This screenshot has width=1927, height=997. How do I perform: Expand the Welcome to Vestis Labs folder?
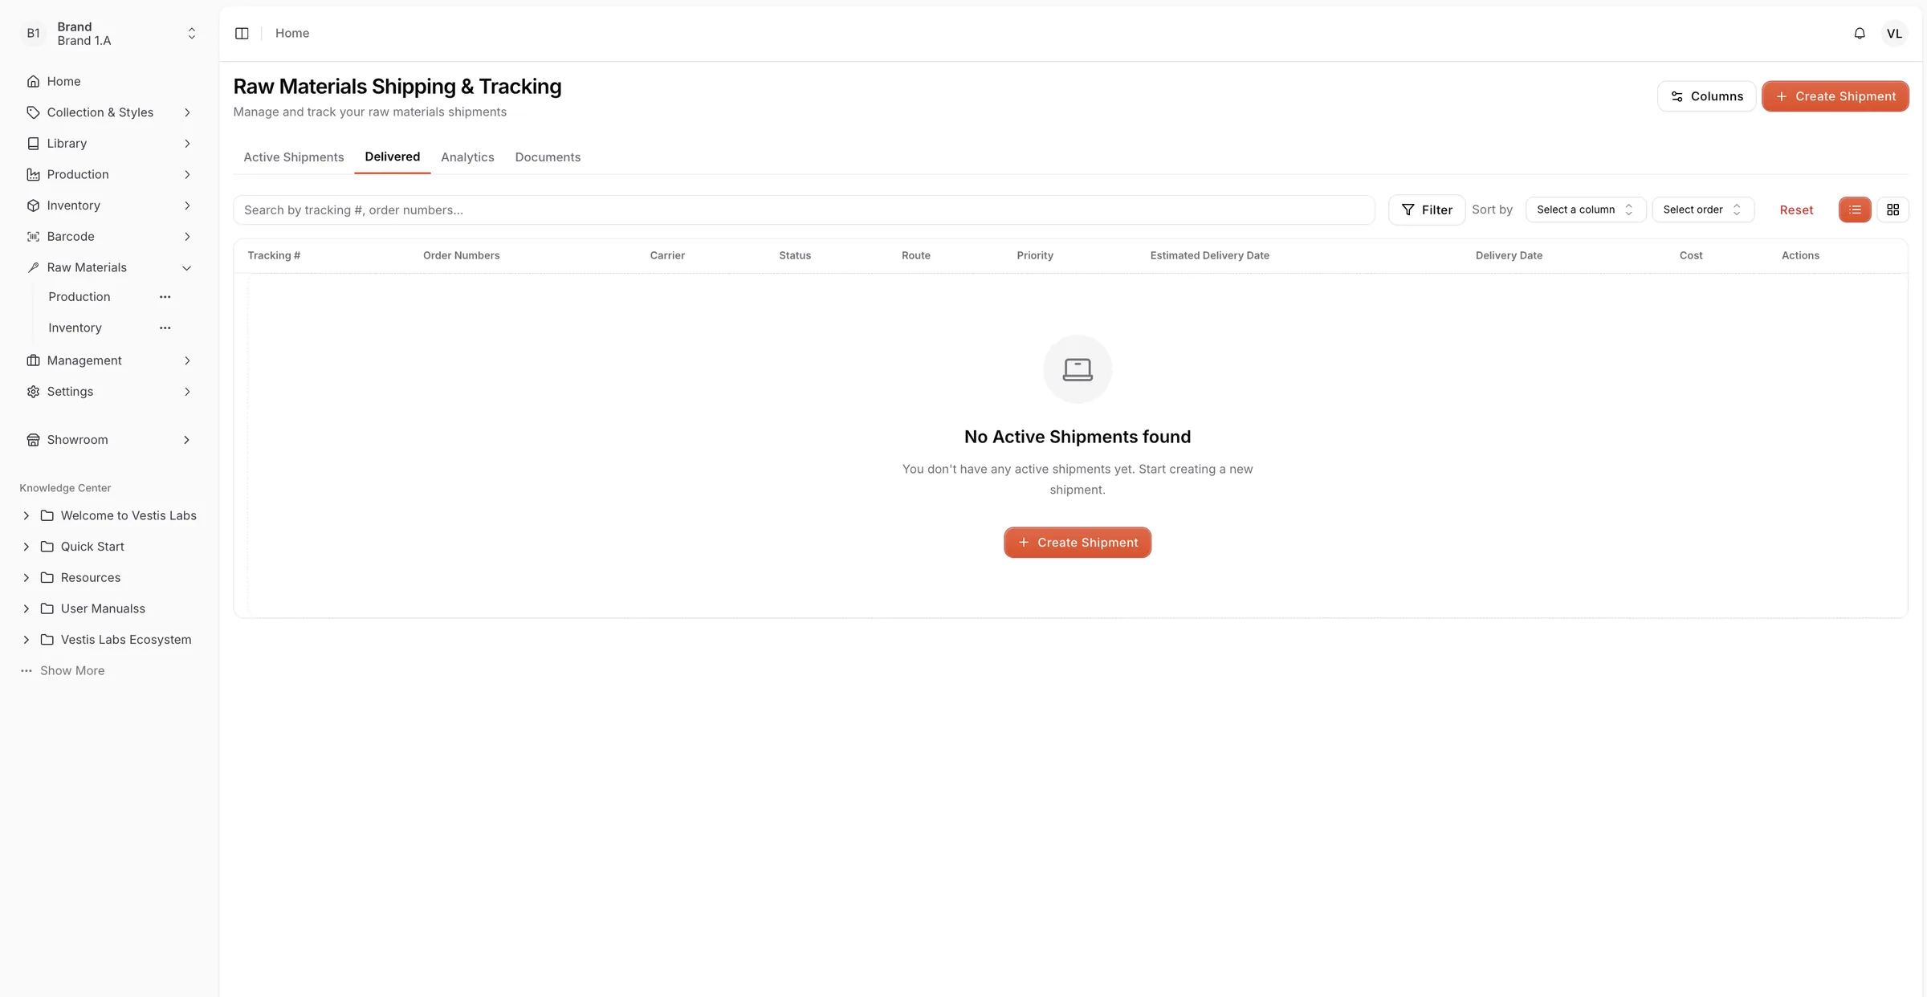26,515
